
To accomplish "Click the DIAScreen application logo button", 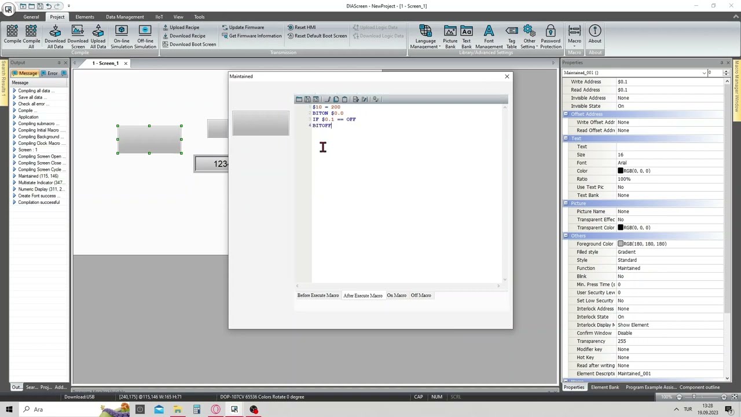I will [x=8, y=8].
